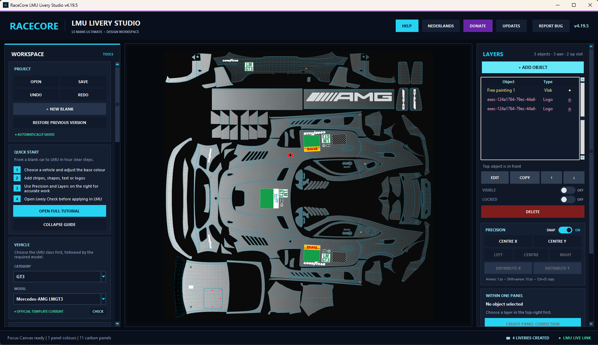Screen dimensions: 598x345
Task: Click the red circular marker on the livery canvas
Action: coord(290,155)
